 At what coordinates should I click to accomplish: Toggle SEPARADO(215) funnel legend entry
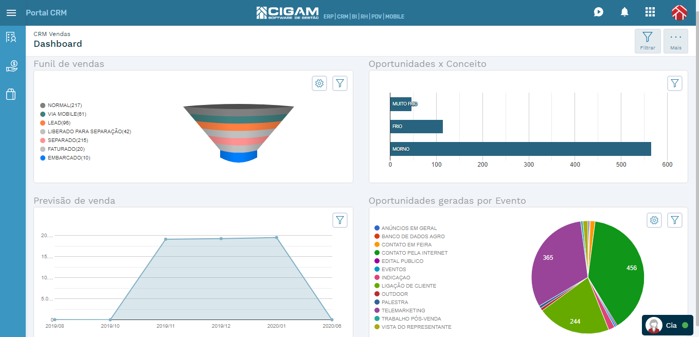click(64, 140)
